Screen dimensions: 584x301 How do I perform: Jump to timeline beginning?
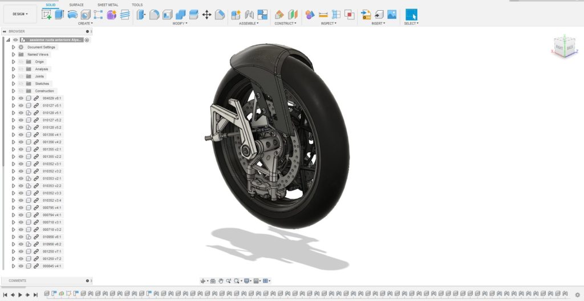click(x=5, y=295)
